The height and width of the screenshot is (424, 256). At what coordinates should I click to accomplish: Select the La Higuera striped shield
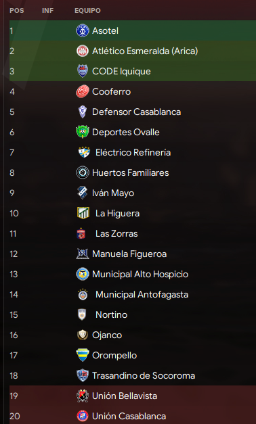[83, 213]
